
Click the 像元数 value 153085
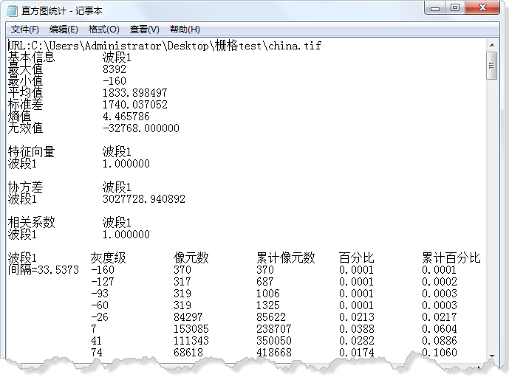pos(191,329)
